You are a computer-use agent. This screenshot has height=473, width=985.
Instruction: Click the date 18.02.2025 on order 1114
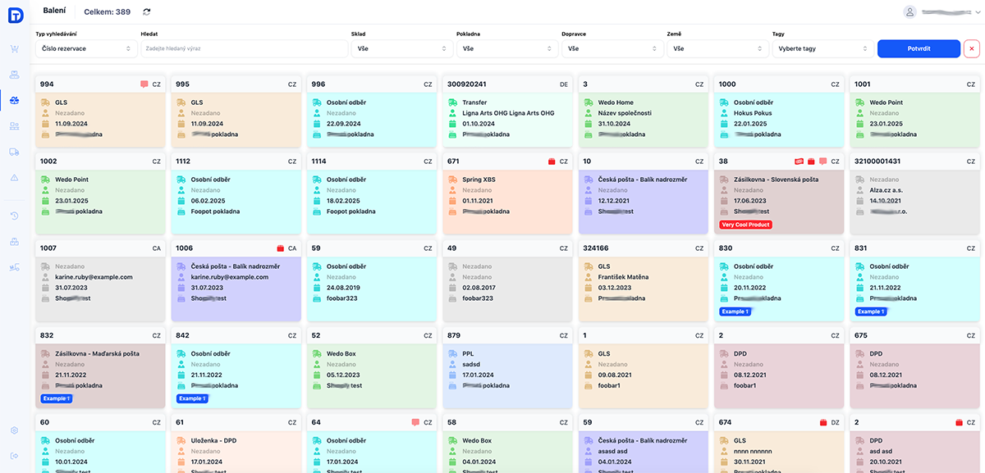[343, 201]
